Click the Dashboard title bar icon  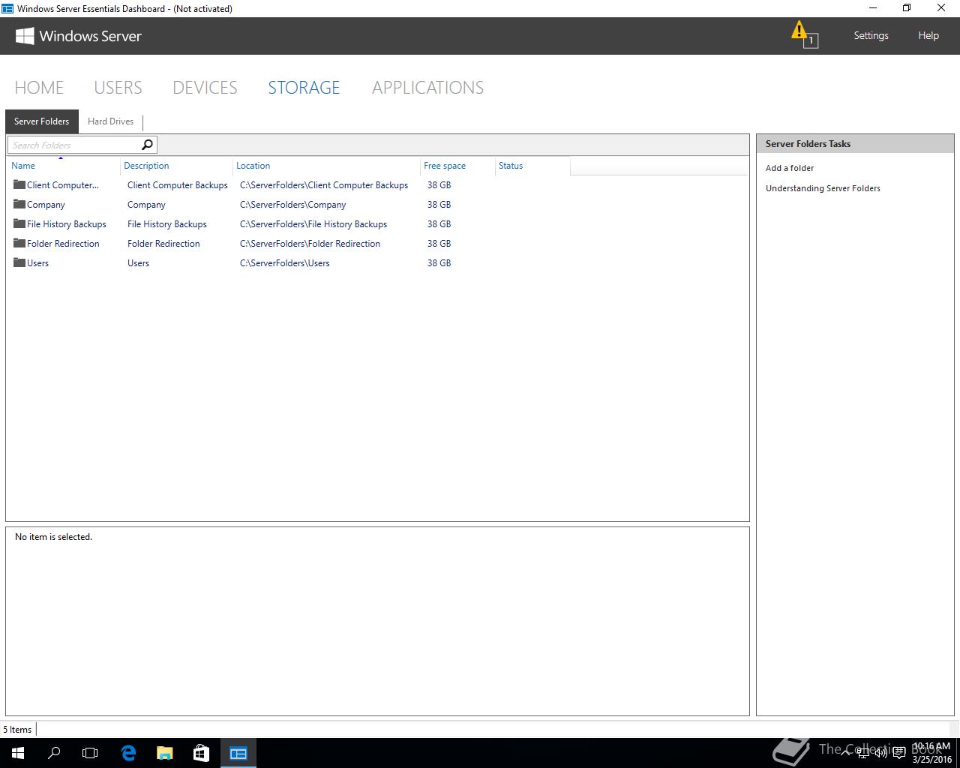[x=7, y=9]
